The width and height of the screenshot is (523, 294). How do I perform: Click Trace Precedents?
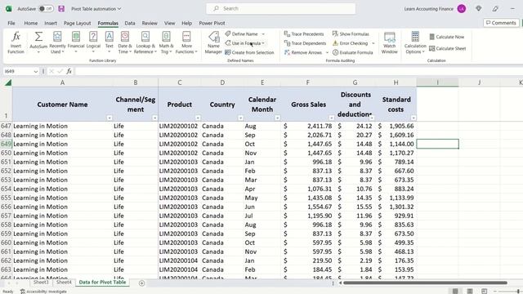coord(304,34)
